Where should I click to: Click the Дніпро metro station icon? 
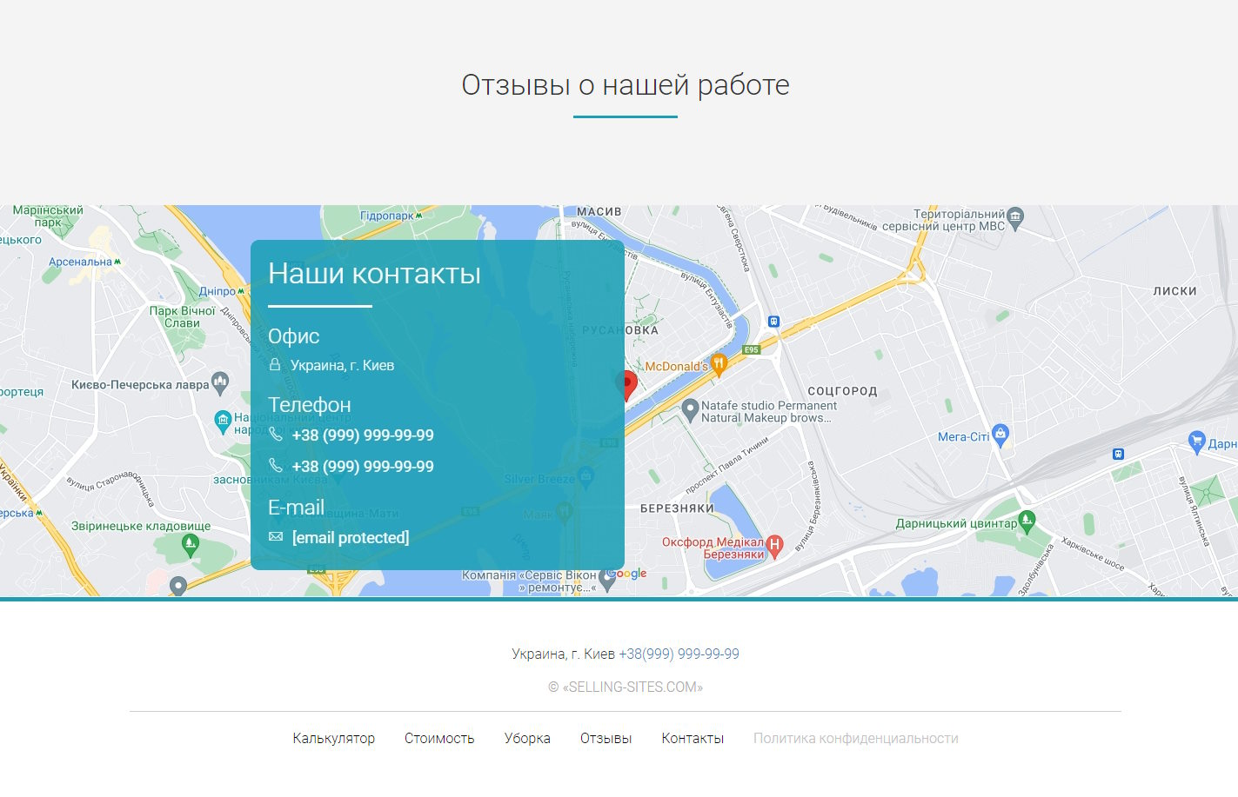coord(241,291)
